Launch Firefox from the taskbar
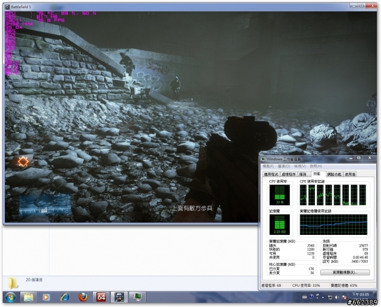 83,297
